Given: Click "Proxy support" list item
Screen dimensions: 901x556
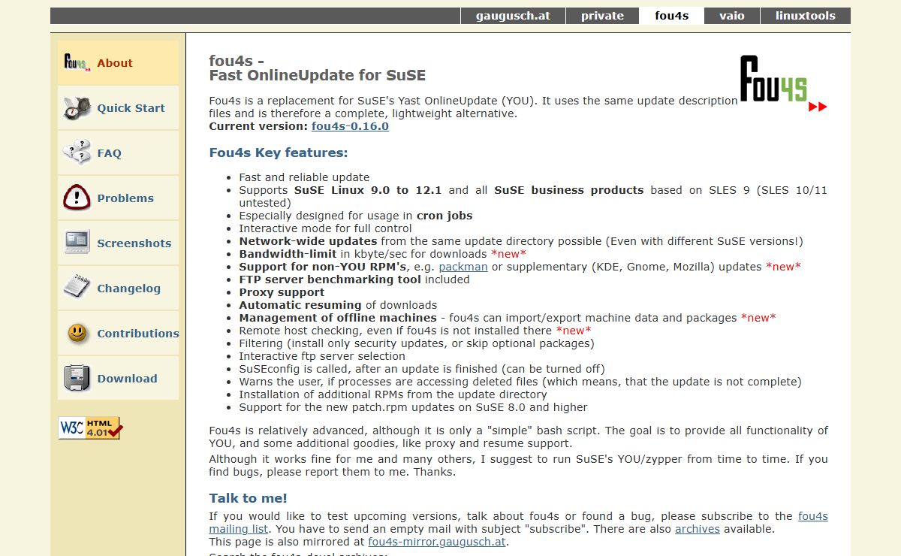Looking at the screenshot, I should click(x=282, y=292).
